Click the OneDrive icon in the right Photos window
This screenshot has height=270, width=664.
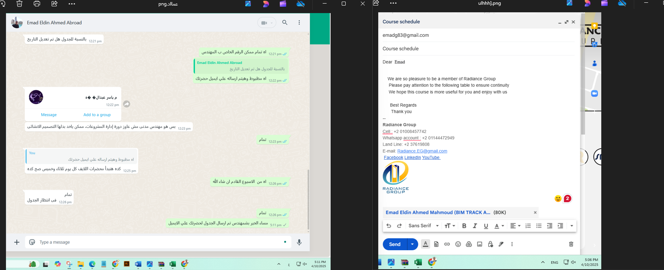click(622, 3)
